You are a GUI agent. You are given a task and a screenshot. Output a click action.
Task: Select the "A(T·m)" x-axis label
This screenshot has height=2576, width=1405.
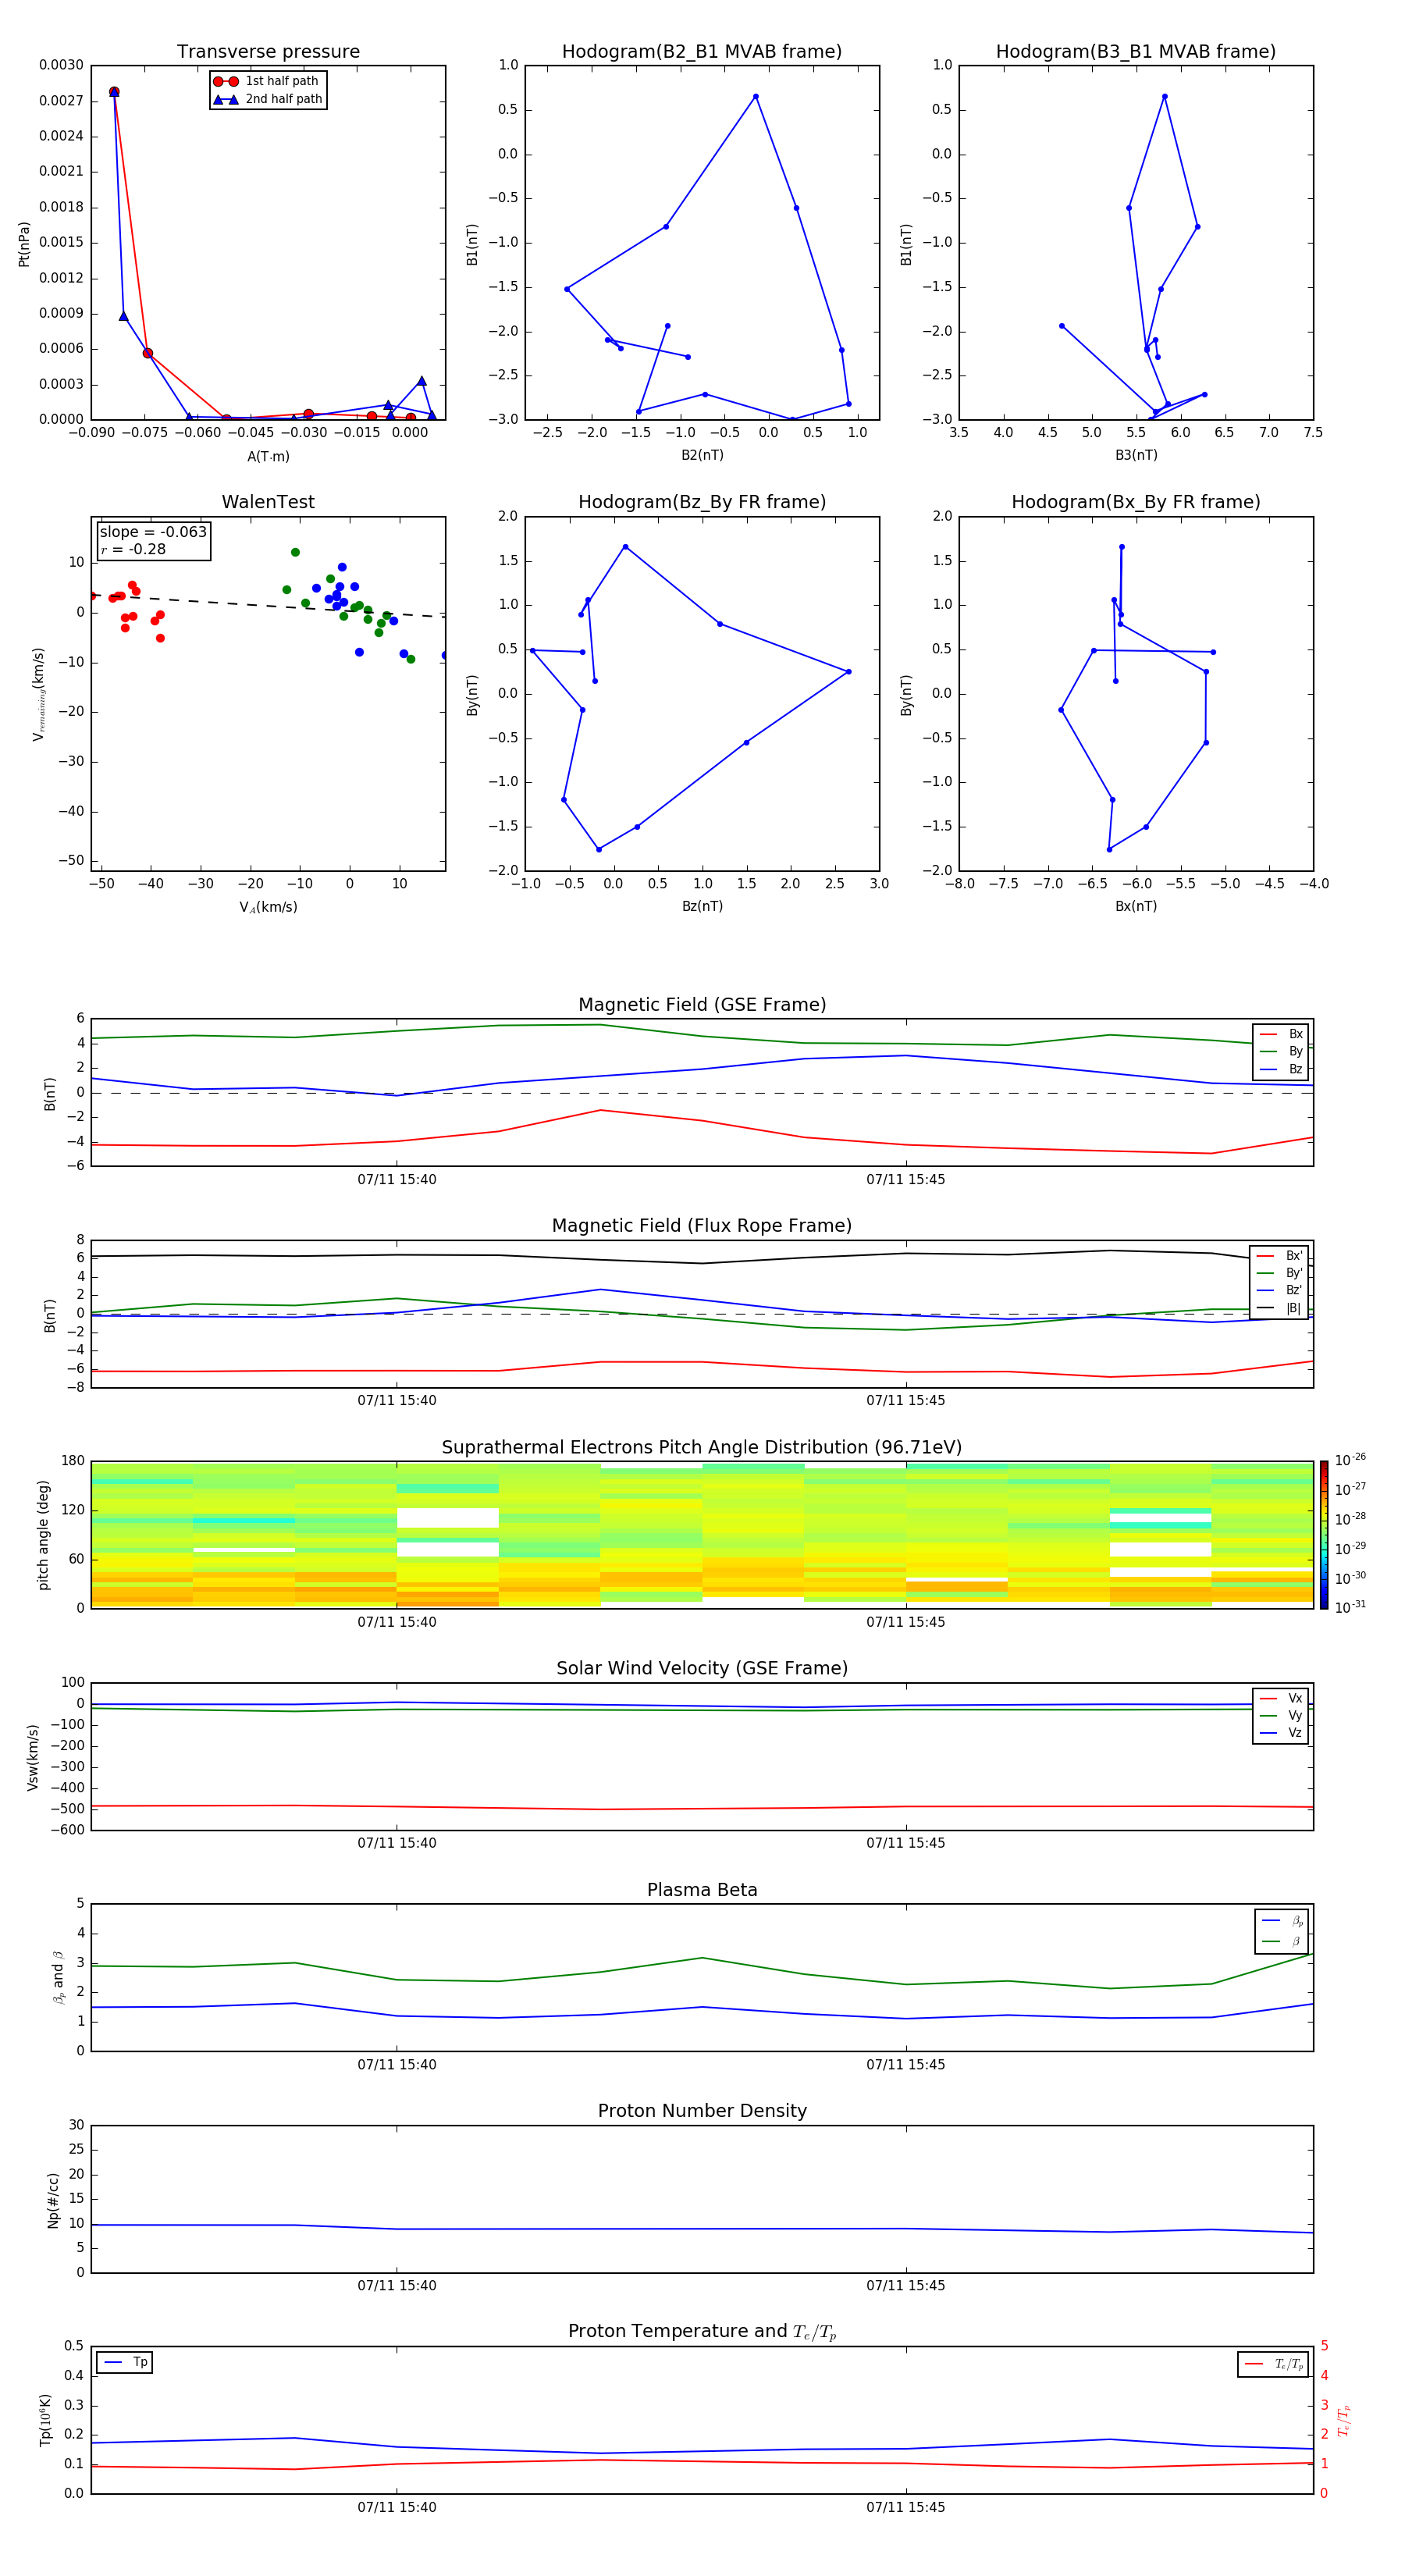(268, 457)
